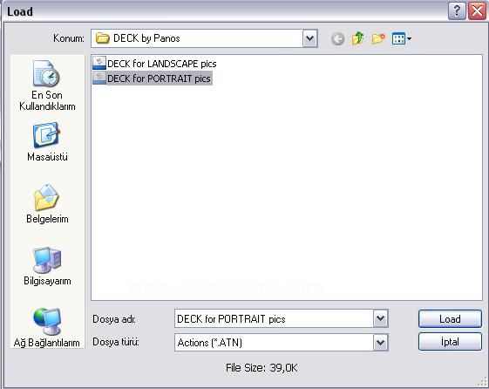Expand the Dosya türü dropdown arrow
This screenshot has width=489, height=389.
[x=380, y=343]
